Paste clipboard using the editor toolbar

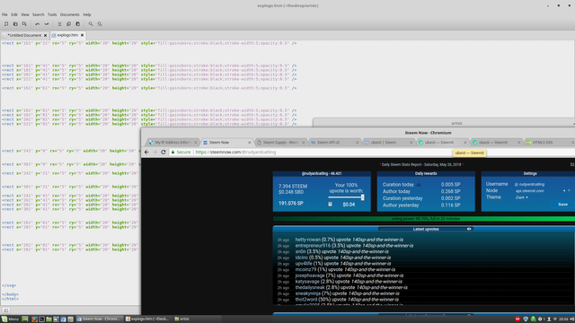click(x=78, y=24)
